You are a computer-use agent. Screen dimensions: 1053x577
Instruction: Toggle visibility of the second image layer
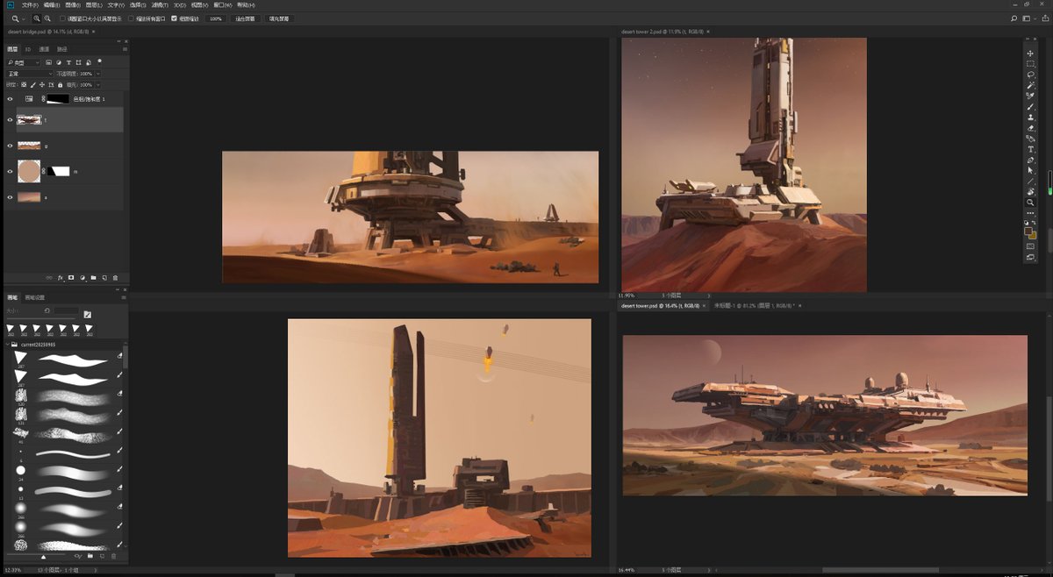point(11,146)
